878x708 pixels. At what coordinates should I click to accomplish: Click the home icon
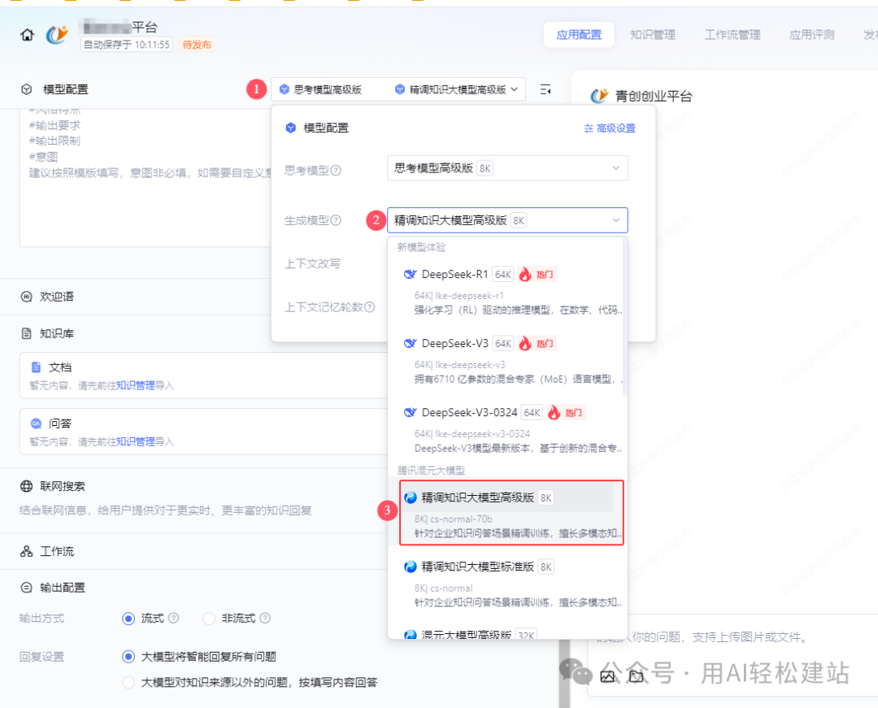[27, 35]
